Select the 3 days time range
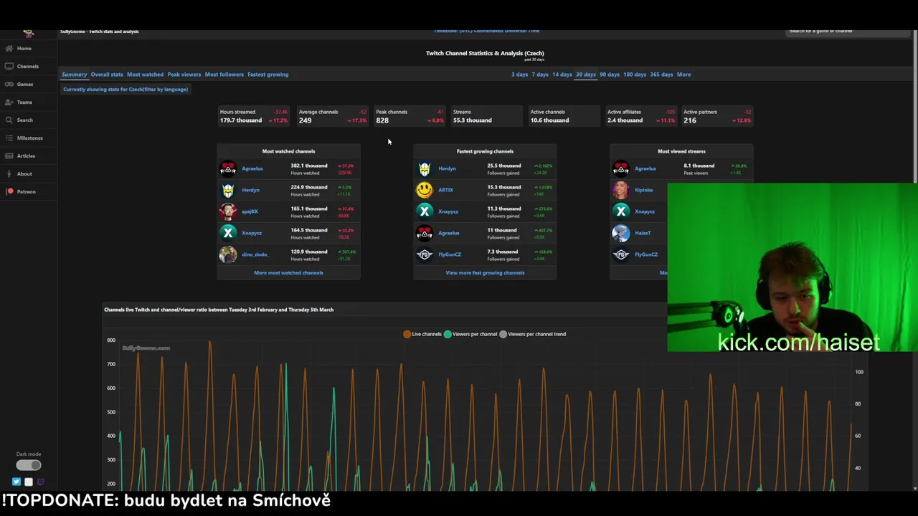This screenshot has width=918, height=516. tap(519, 75)
